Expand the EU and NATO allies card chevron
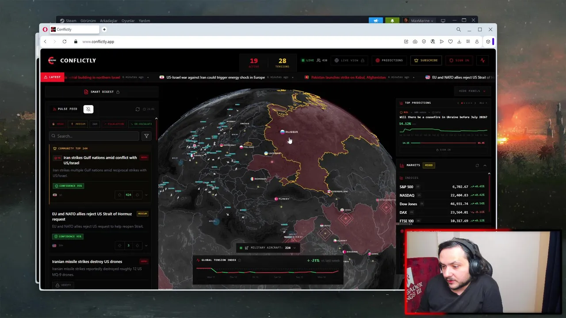566x318 pixels. pyautogui.click(x=146, y=246)
